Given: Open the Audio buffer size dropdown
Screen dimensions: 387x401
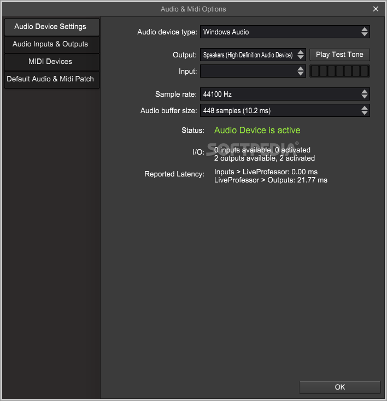Looking at the screenshot, I should [x=285, y=110].
